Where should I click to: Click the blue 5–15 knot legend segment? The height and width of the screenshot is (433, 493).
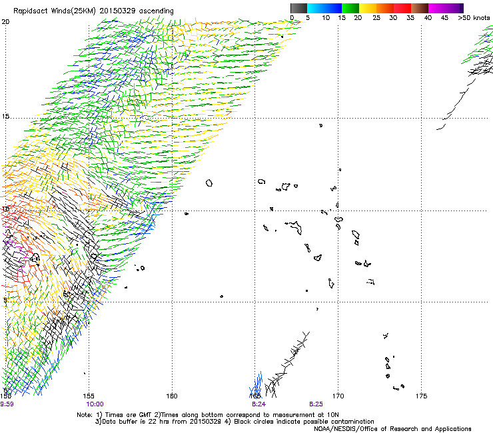pos(324,8)
